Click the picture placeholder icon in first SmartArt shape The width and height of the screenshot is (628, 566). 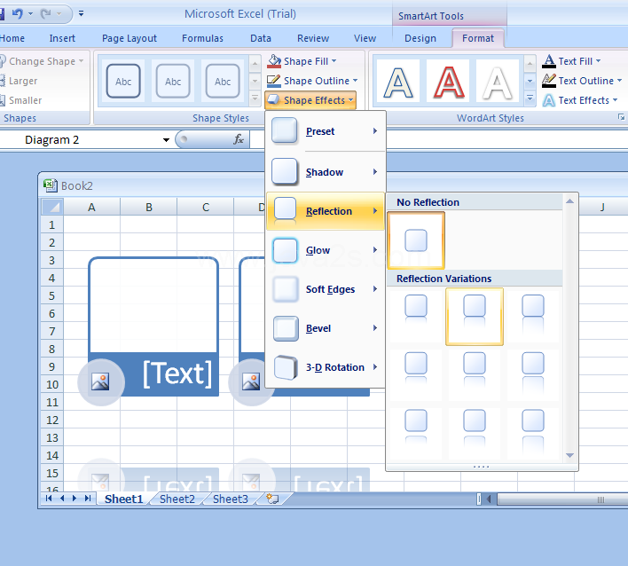(100, 381)
